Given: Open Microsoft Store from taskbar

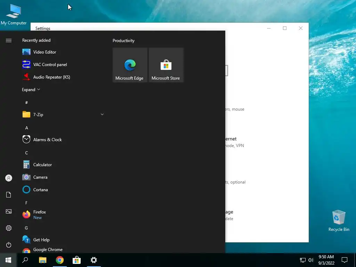Looking at the screenshot, I should 77,260.
